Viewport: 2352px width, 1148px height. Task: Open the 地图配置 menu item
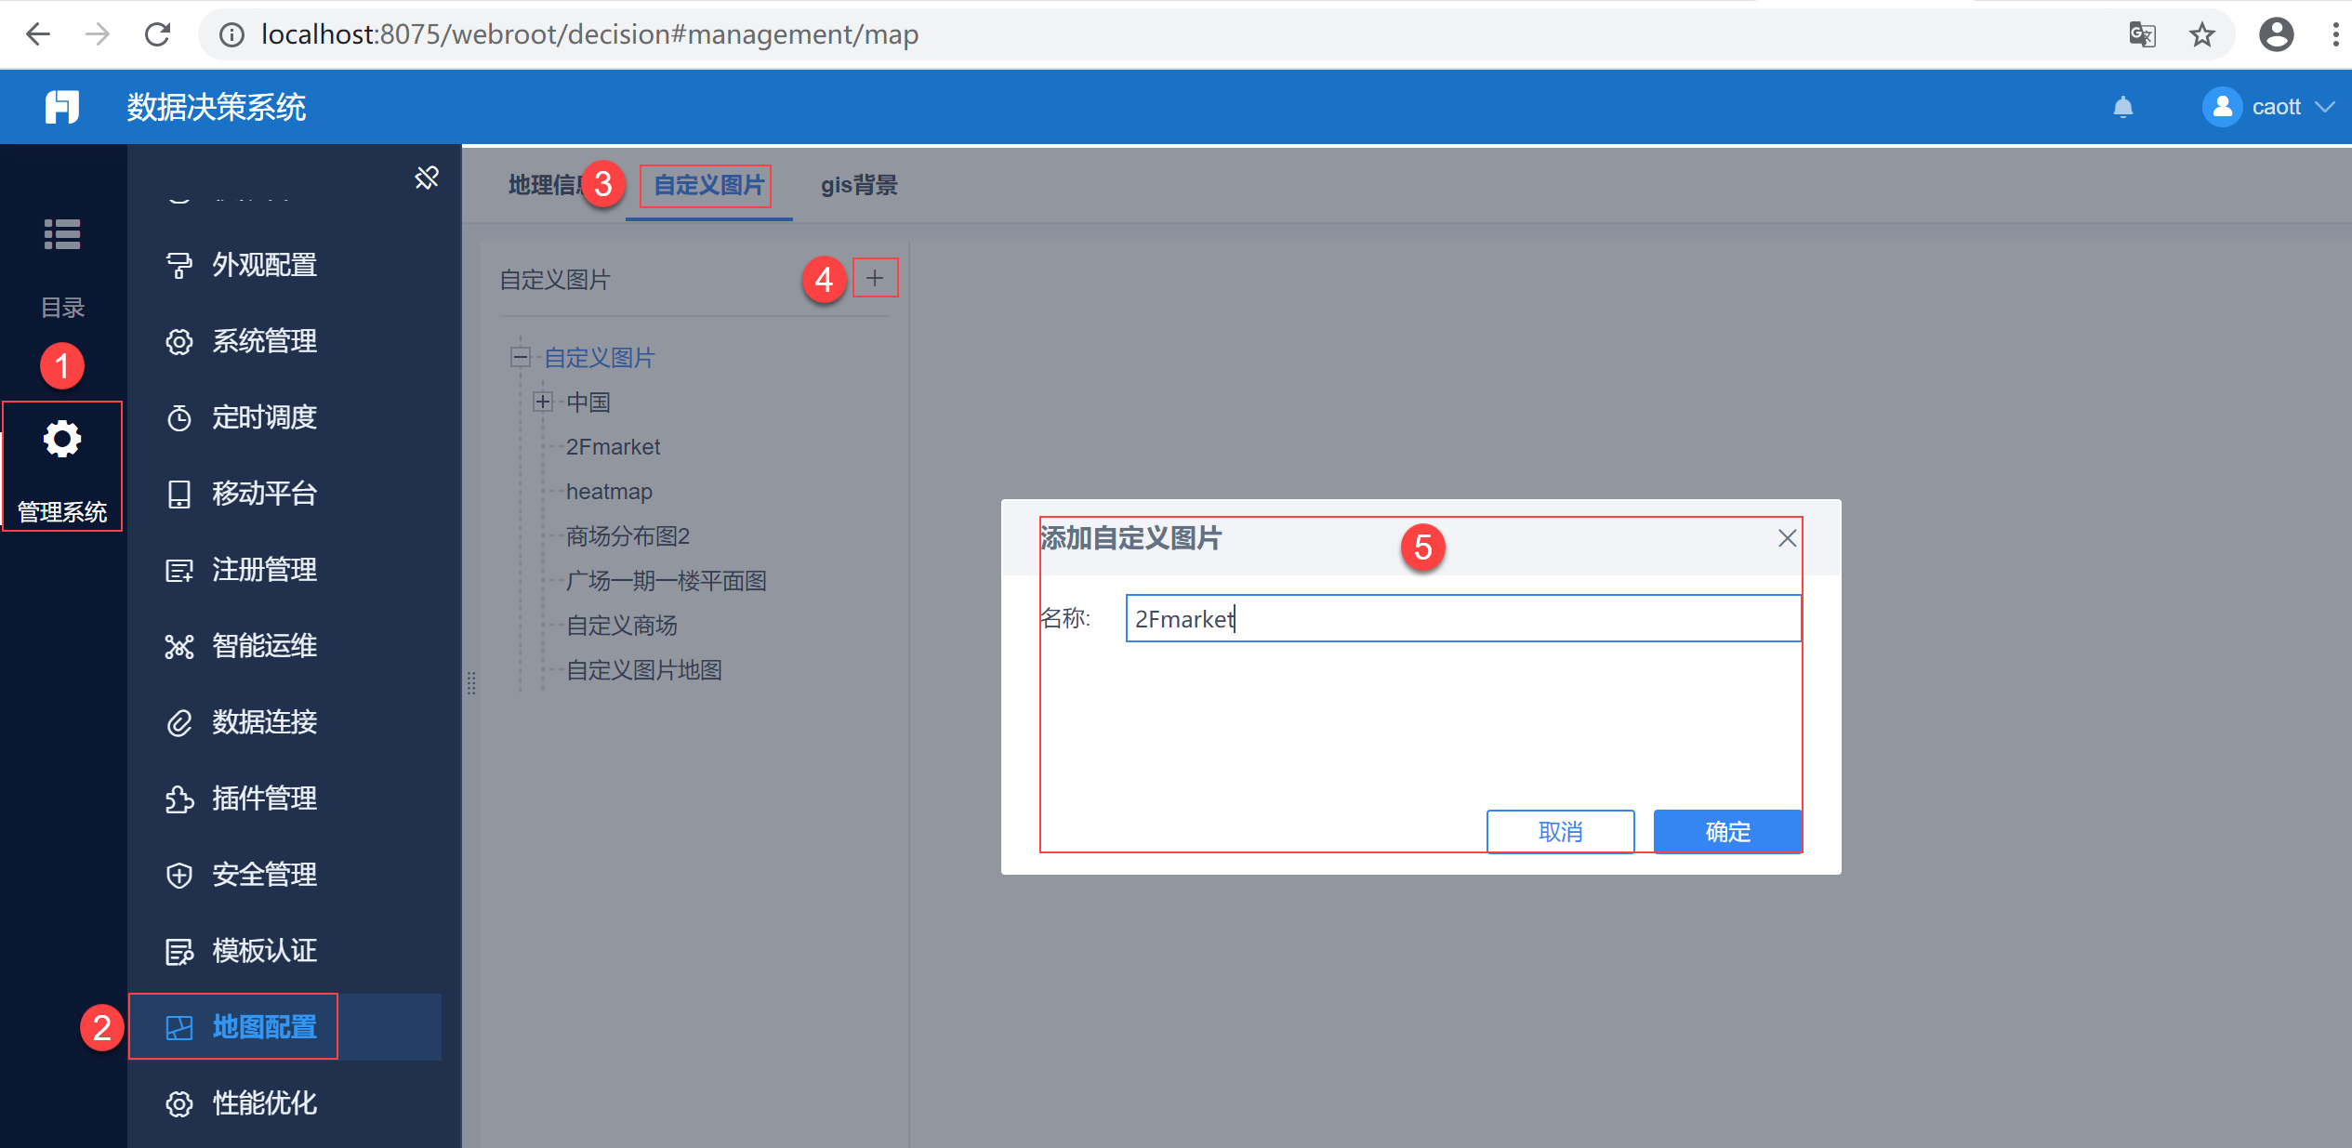264,1027
